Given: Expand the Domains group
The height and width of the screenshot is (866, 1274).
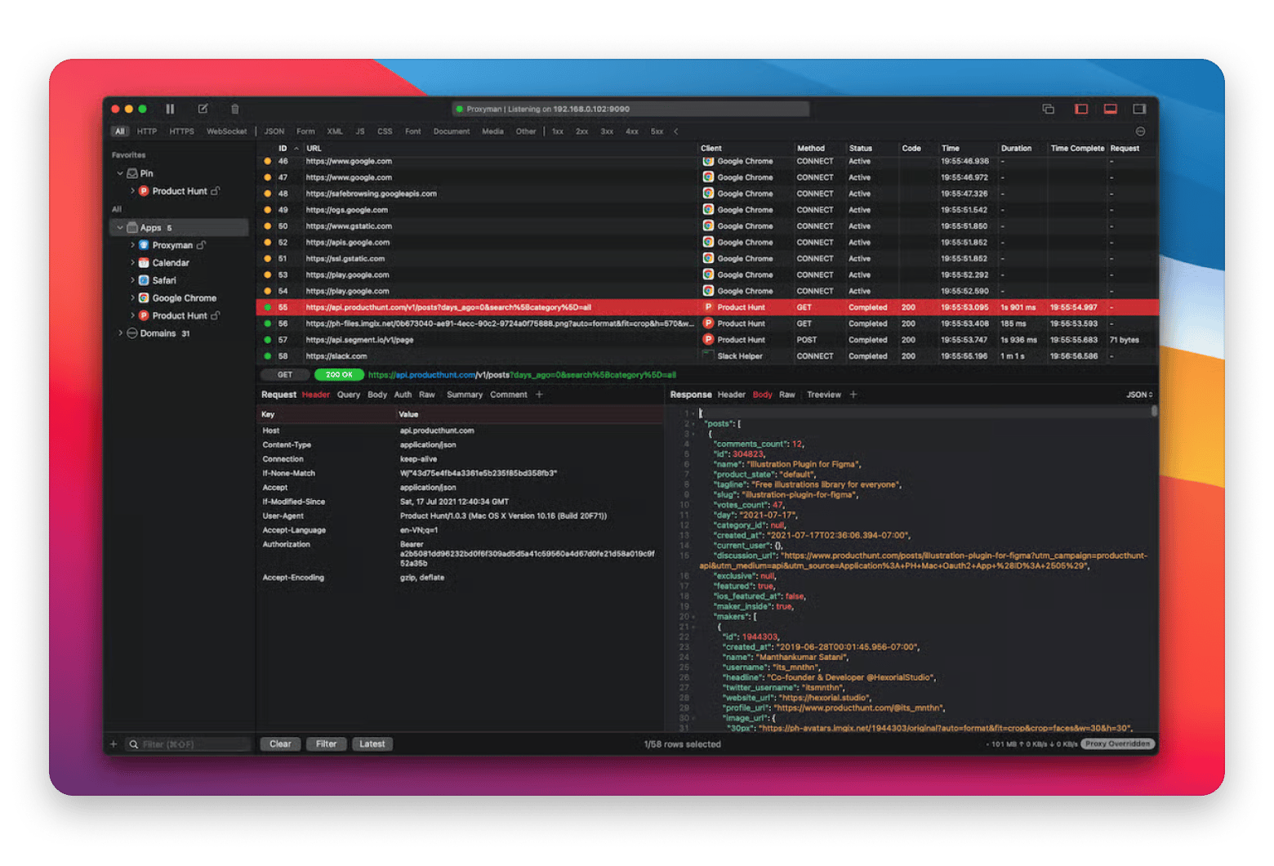Looking at the screenshot, I should 120,333.
